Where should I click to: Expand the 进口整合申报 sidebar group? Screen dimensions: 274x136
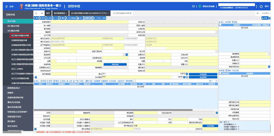pos(13,26)
